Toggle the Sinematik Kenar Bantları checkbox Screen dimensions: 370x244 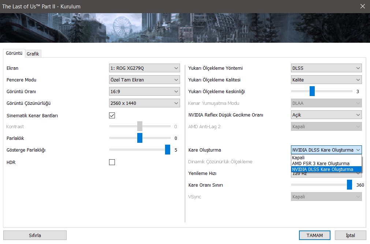tap(112, 115)
